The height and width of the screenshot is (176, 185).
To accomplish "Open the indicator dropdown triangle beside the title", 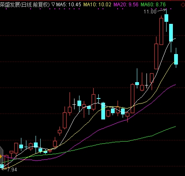I will tap(53, 5).
